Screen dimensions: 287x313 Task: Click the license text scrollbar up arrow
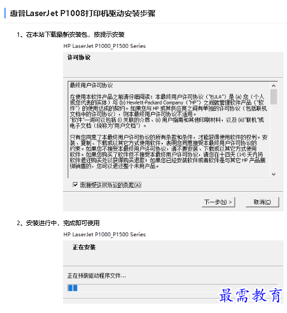click(274, 86)
